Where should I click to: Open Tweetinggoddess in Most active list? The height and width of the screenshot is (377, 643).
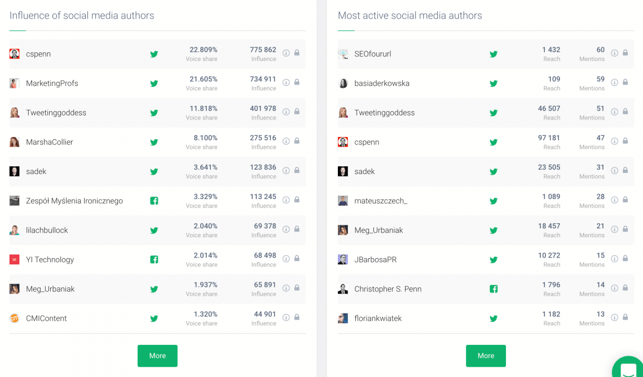pyautogui.click(x=385, y=113)
